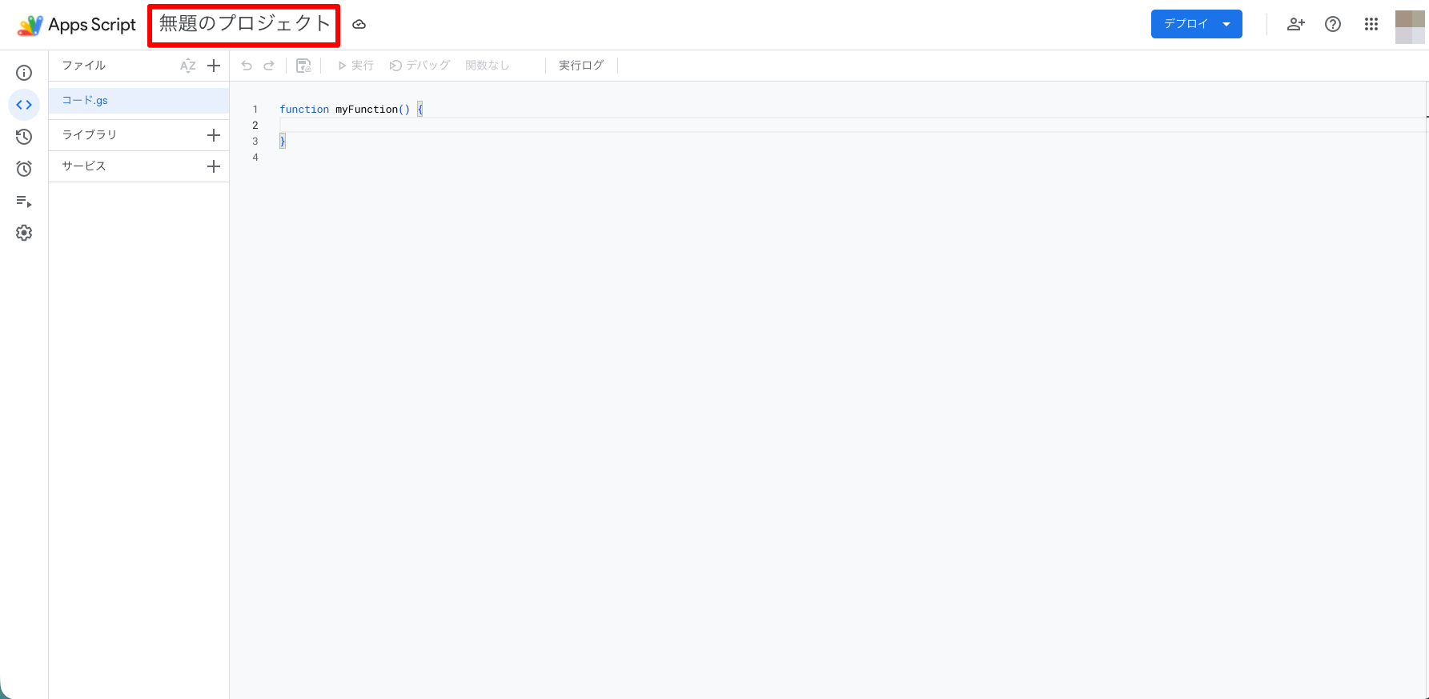The image size is (1429, 699).
Task: Click the undo arrow in editor toolbar
Action: click(x=247, y=66)
